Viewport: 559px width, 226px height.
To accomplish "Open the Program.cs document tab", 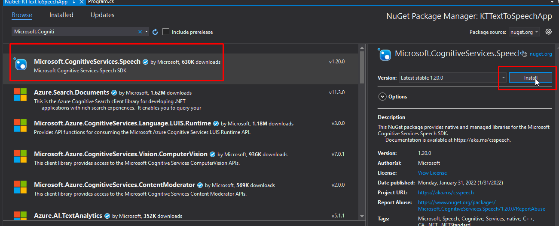I will (101, 2).
